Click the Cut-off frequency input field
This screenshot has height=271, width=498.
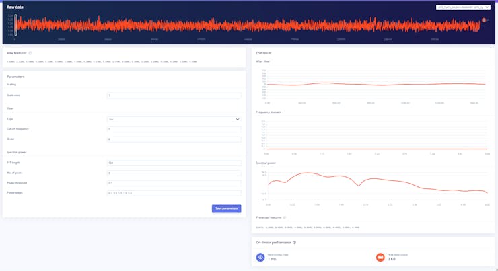click(x=174, y=129)
